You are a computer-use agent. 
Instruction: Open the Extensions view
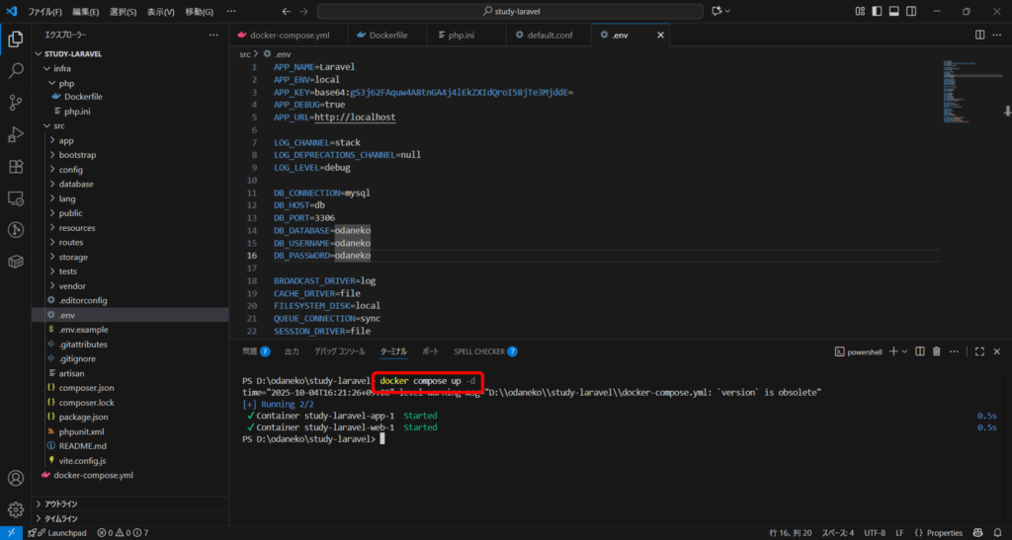(x=16, y=167)
